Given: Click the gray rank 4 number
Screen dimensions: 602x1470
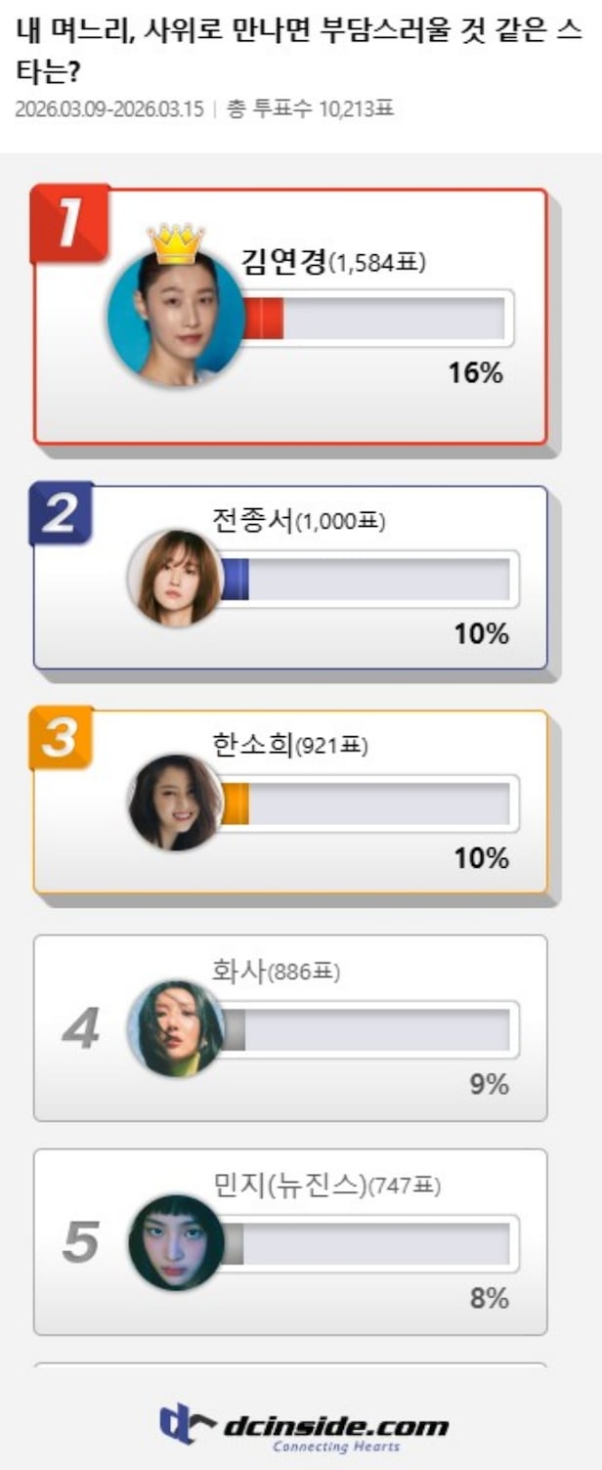Looking at the screenshot, I should (x=80, y=1030).
